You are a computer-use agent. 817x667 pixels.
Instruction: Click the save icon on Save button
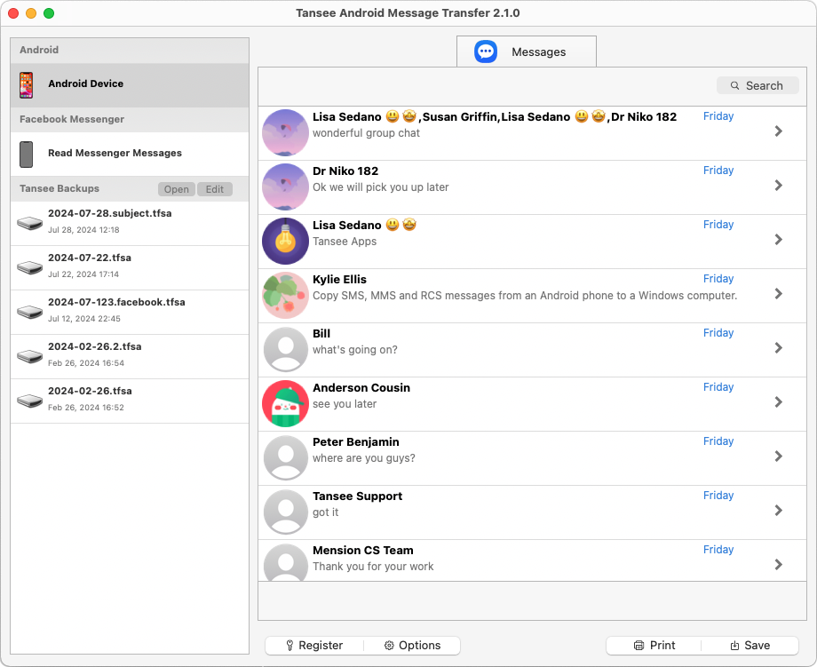click(x=734, y=646)
